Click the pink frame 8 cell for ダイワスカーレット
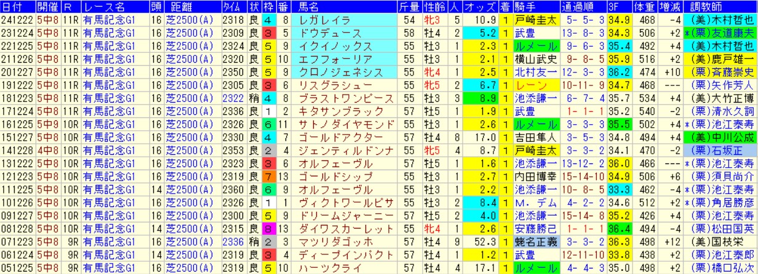 pos(268,229)
